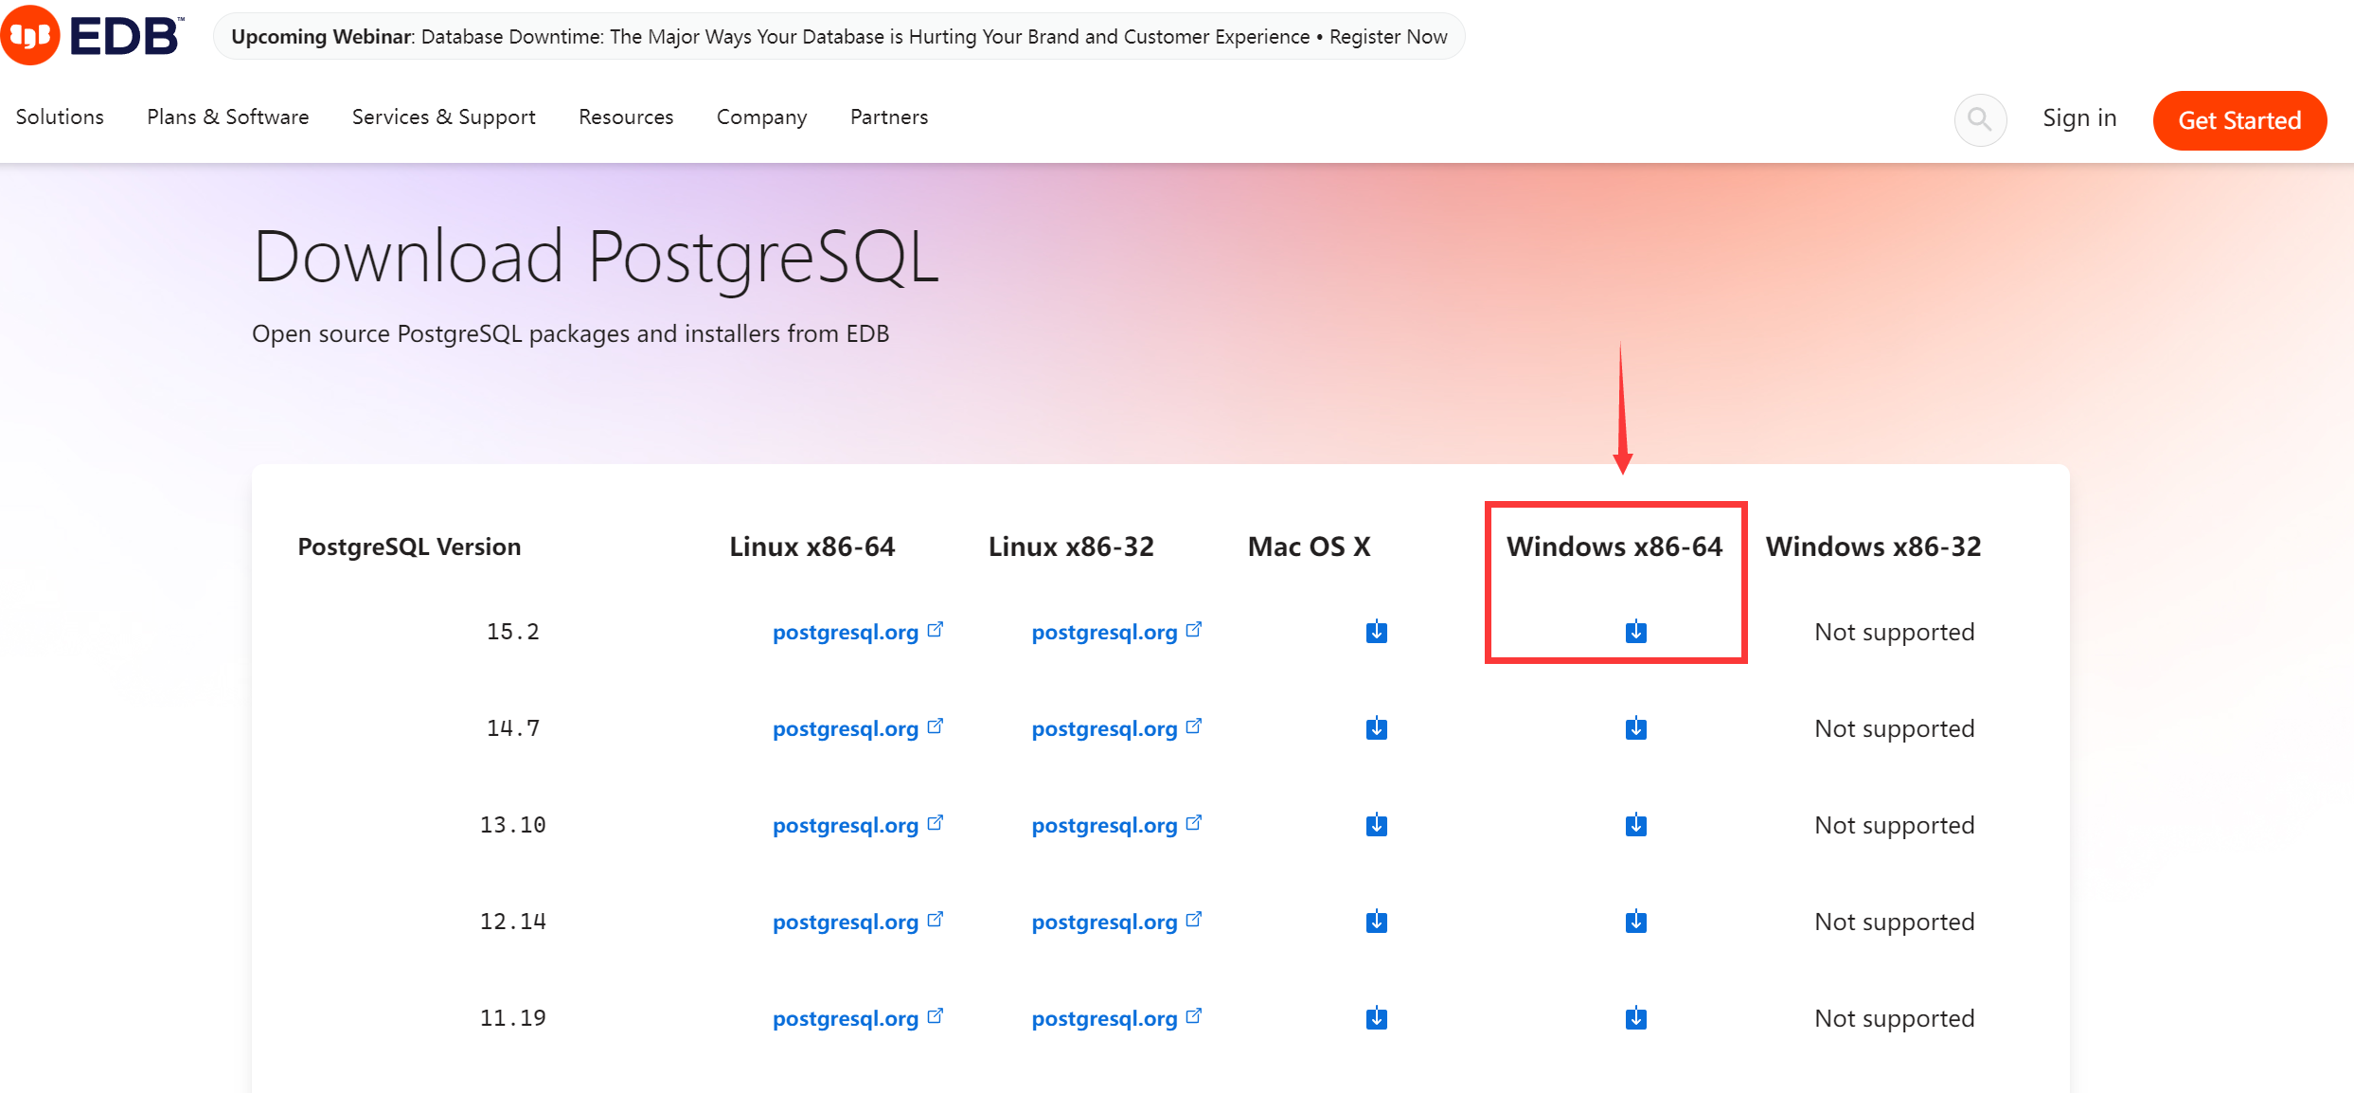The height and width of the screenshot is (1093, 2354).
Task: Open postgresql.org Linux x86-64 link for 13.10
Action: tap(858, 825)
